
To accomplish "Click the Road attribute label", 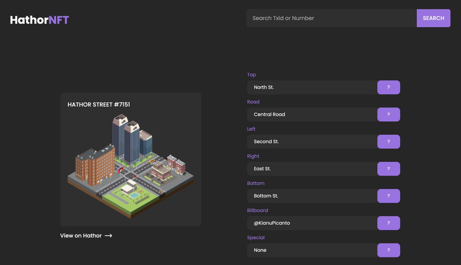I will coord(253,102).
